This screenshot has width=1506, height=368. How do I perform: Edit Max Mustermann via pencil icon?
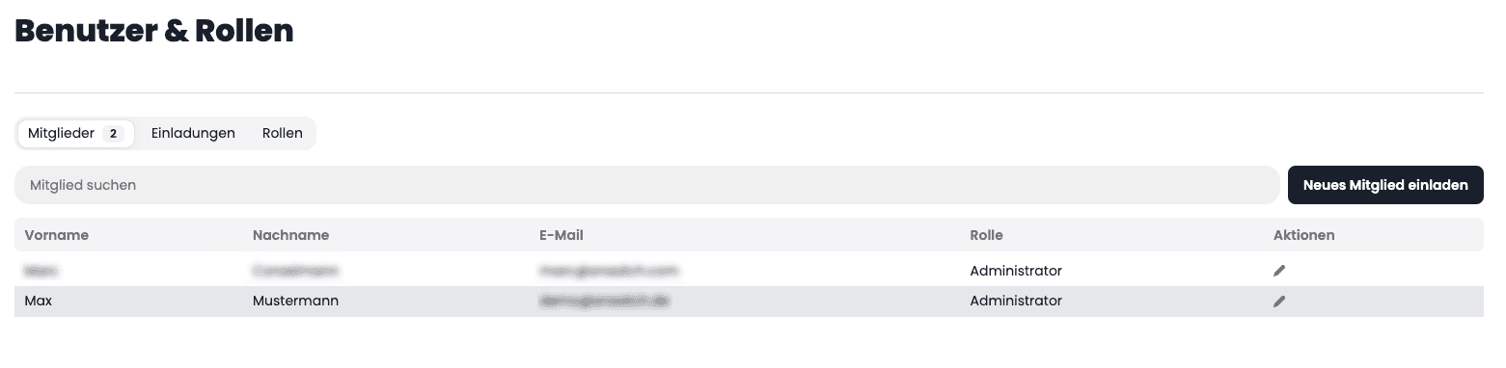coord(1279,302)
